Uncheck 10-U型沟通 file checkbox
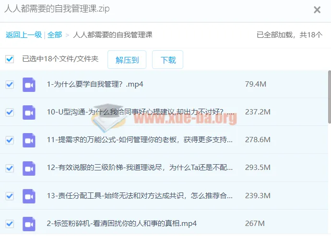This screenshot has width=331, height=236. pyautogui.click(x=10, y=112)
